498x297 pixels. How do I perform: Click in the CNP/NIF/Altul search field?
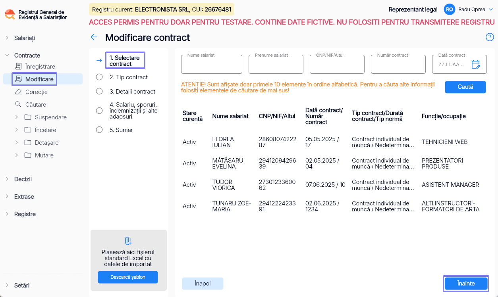pos(337,64)
